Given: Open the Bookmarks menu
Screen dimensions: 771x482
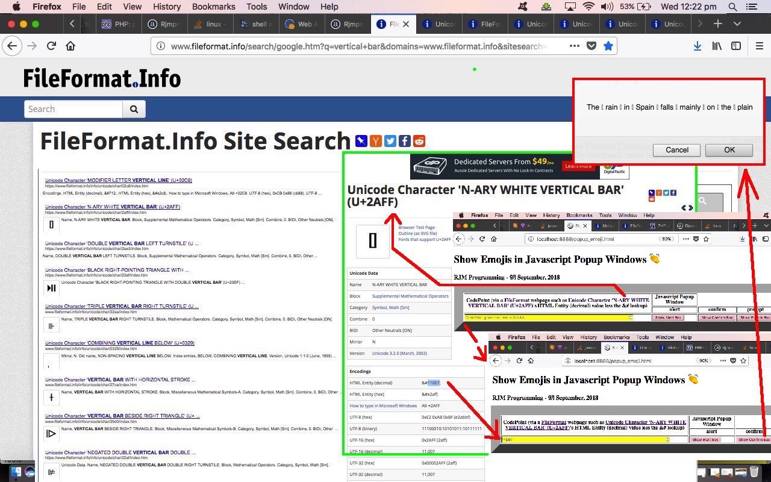Looking at the screenshot, I should (213, 7).
